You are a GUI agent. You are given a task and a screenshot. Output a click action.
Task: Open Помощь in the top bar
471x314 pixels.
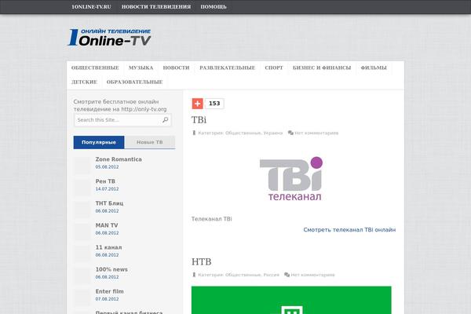(x=214, y=6)
